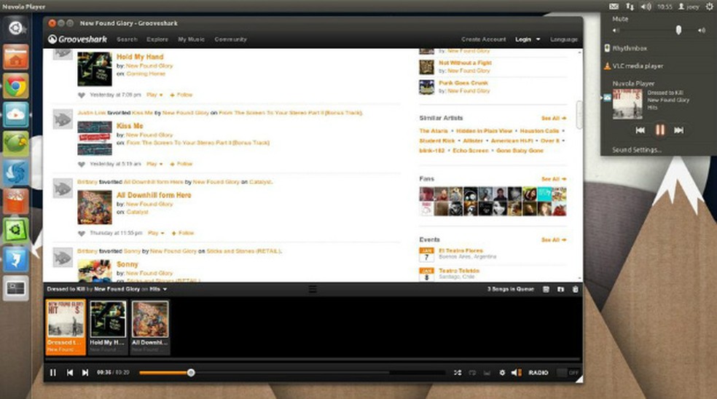Previous track in sound menu

point(640,130)
